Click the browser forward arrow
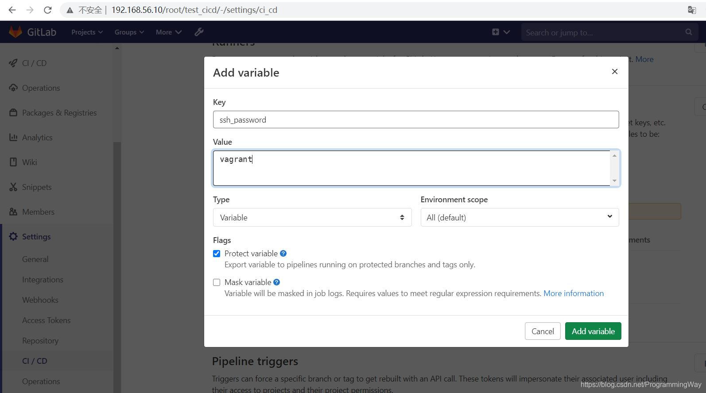This screenshot has width=706, height=393. 30,10
